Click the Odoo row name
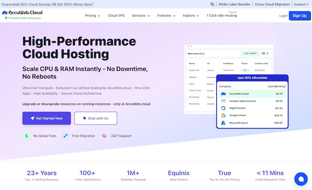 pyautogui.click(x=191, y=84)
